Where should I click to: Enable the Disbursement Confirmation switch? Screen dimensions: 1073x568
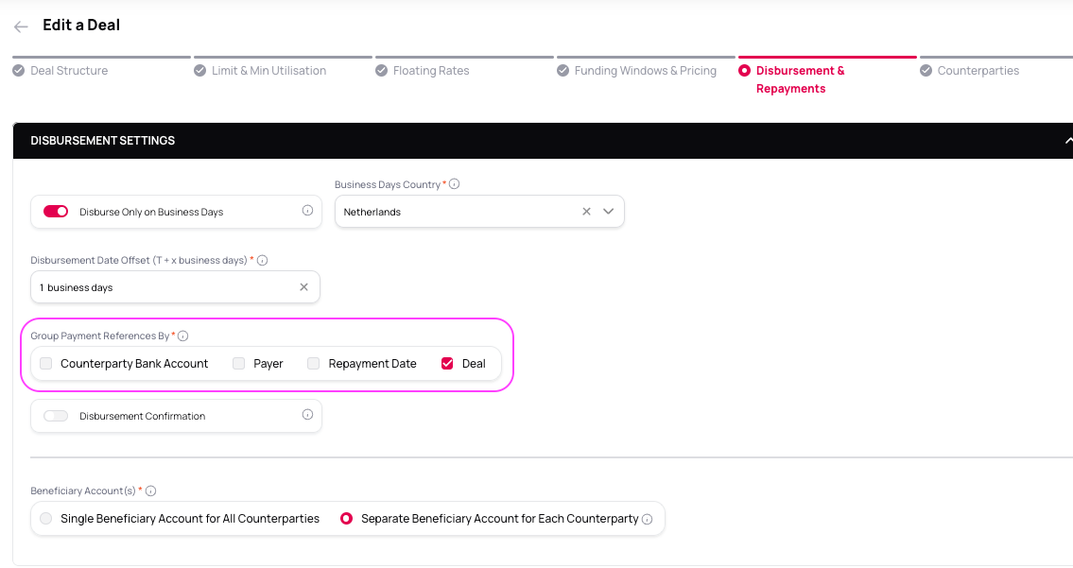click(x=56, y=416)
